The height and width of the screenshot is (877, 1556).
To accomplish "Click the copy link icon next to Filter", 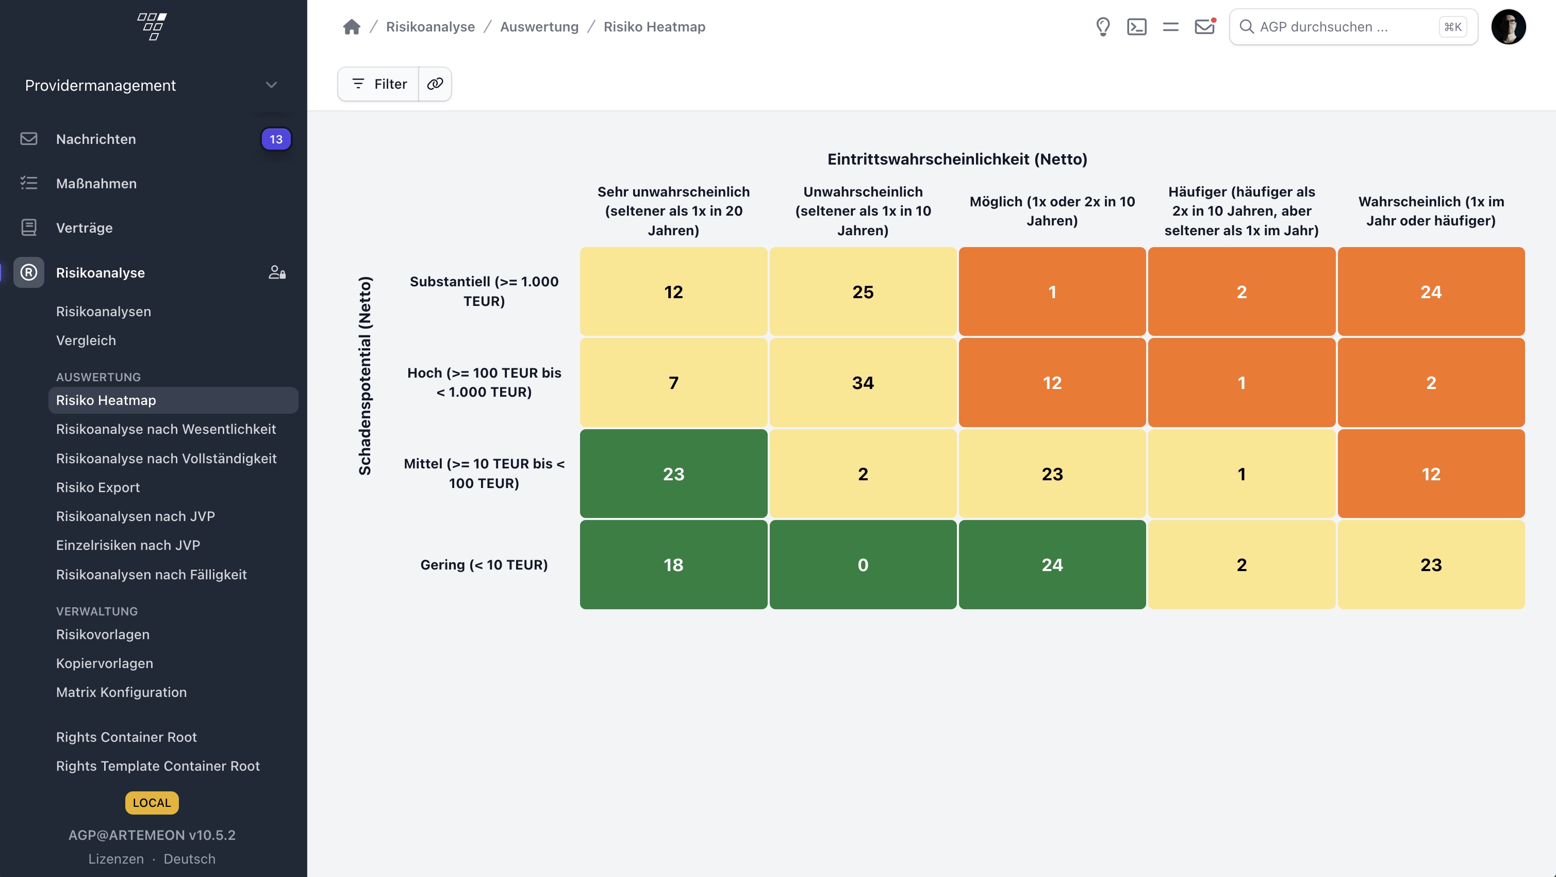I will (x=435, y=84).
